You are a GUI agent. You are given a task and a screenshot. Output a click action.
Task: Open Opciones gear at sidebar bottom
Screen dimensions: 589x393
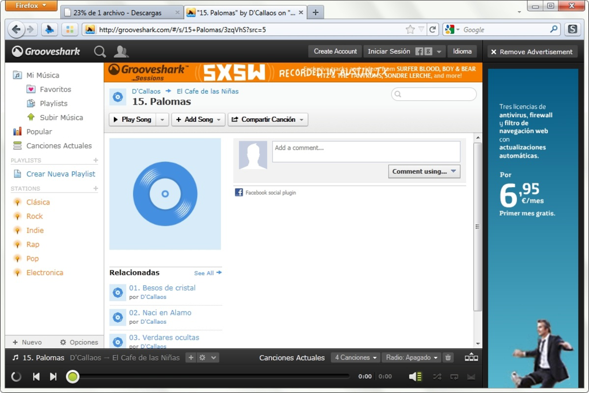[79, 342]
